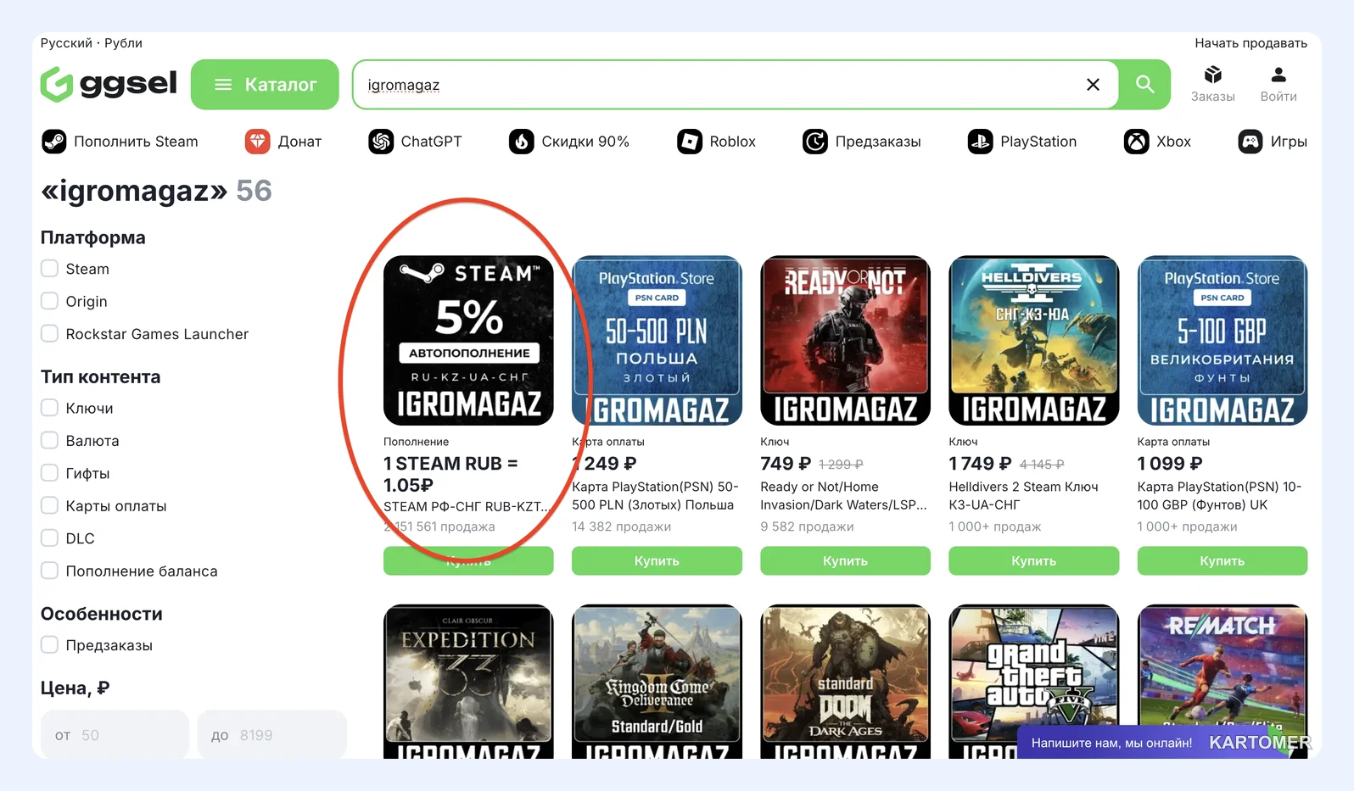Image resolution: width=1354 pixels, height=791 pixels.
Task: Click the maximum price 'до' field
Action: [x=271, y=735]
